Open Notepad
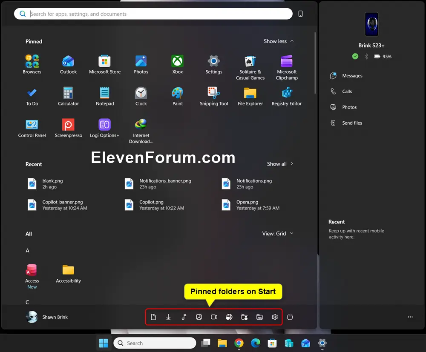Screen dimensions: 426x352 tap(105, 96)
